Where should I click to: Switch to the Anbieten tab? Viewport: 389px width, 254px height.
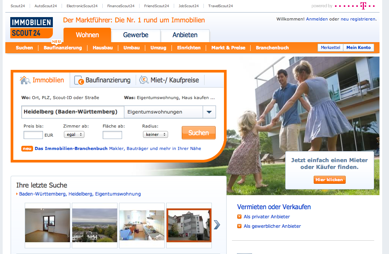click(185, 35)
